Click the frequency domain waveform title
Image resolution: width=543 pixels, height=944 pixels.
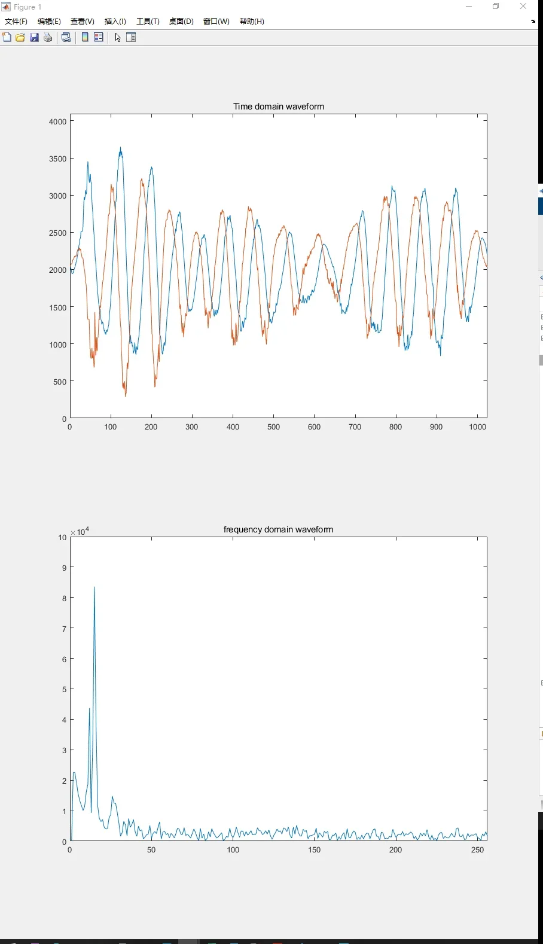[279, 529]
